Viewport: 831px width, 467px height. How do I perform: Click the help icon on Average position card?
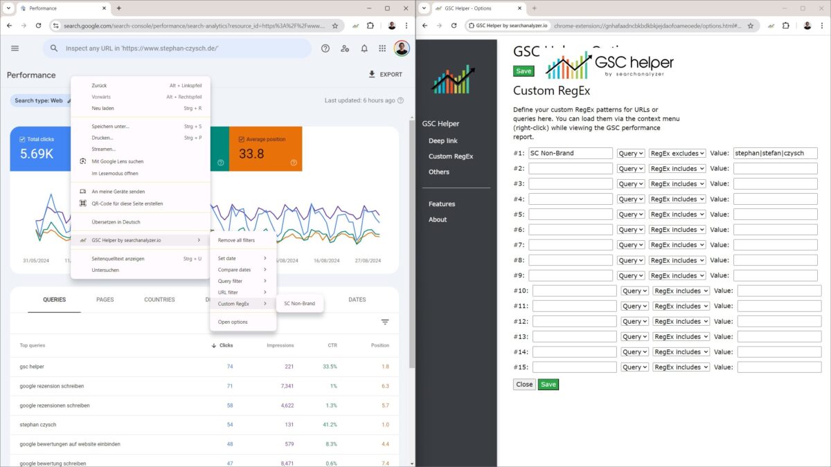294,163
